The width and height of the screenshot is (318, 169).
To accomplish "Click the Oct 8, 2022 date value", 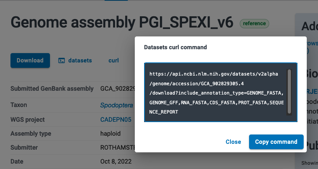I will 116,161.
